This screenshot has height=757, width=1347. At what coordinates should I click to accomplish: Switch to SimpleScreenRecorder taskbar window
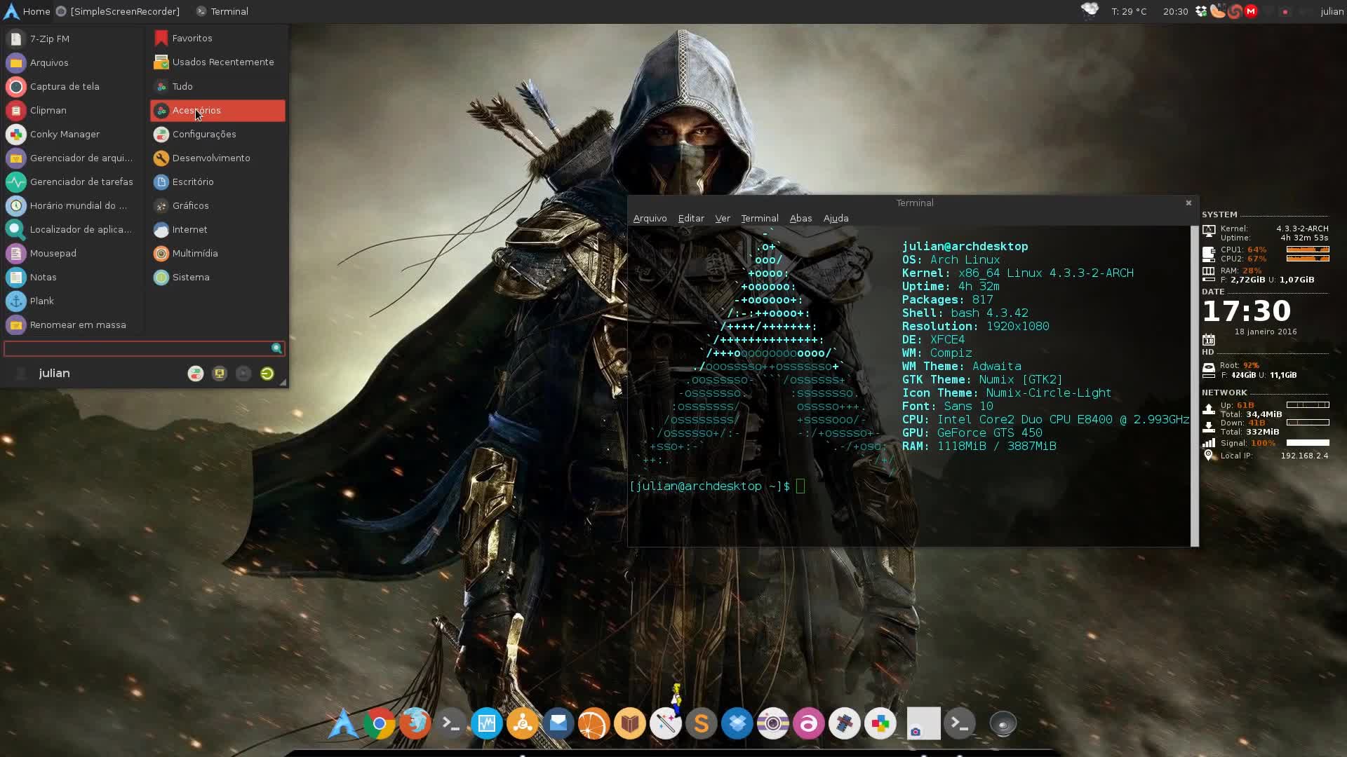click(x=118, y=11)
